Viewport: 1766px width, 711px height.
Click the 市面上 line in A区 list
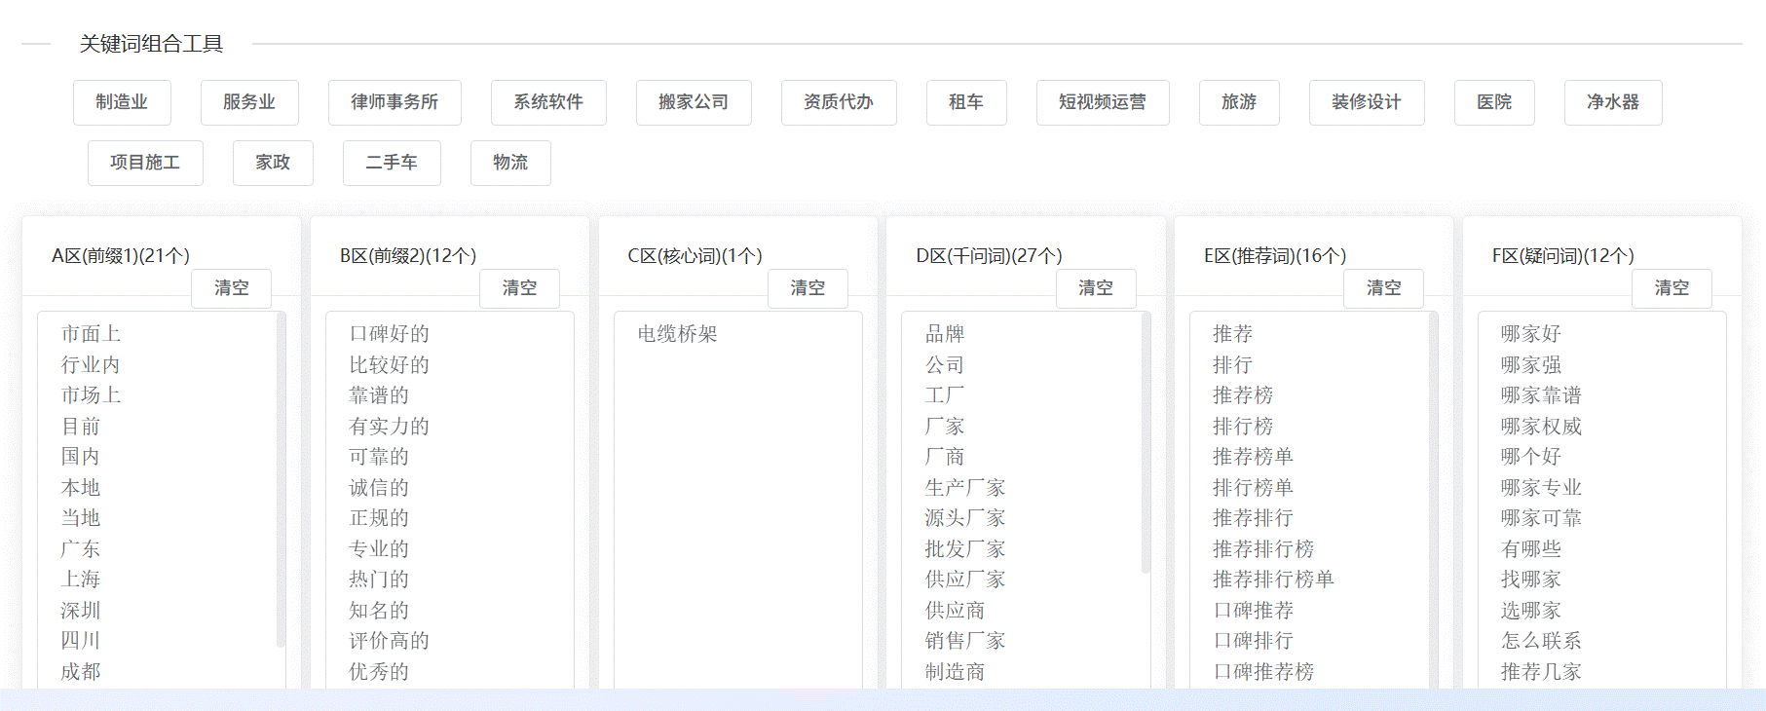tap(91, 334)
